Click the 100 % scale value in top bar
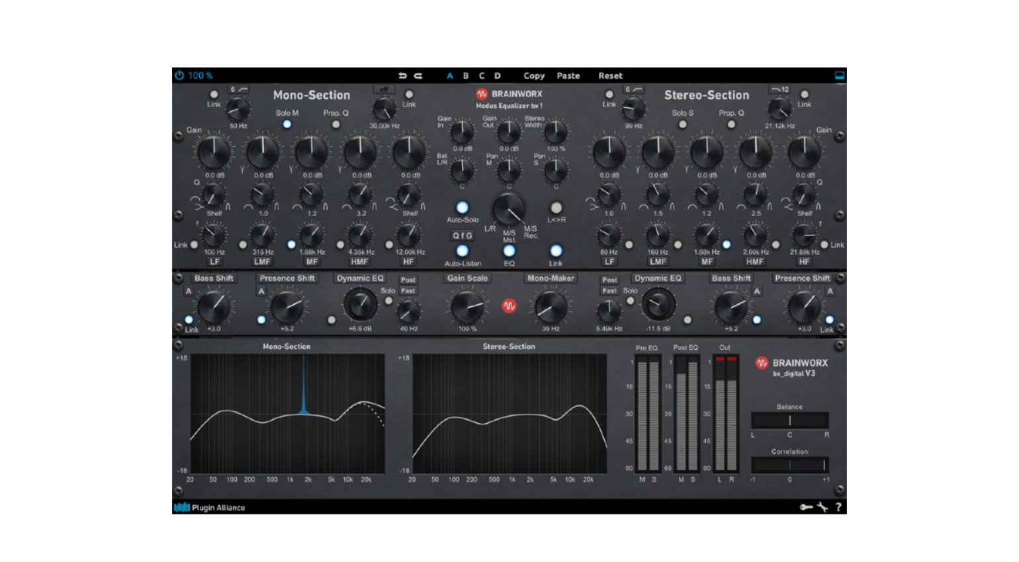Image resolution: width=1019 pixels, height=562 pixels. coord(200,76)
